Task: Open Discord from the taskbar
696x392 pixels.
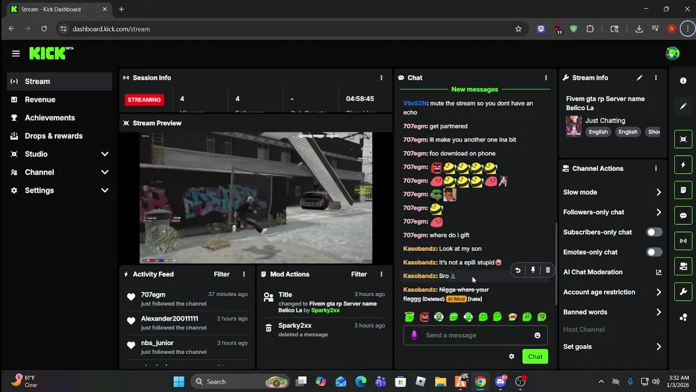Action: tap(501, 382)
